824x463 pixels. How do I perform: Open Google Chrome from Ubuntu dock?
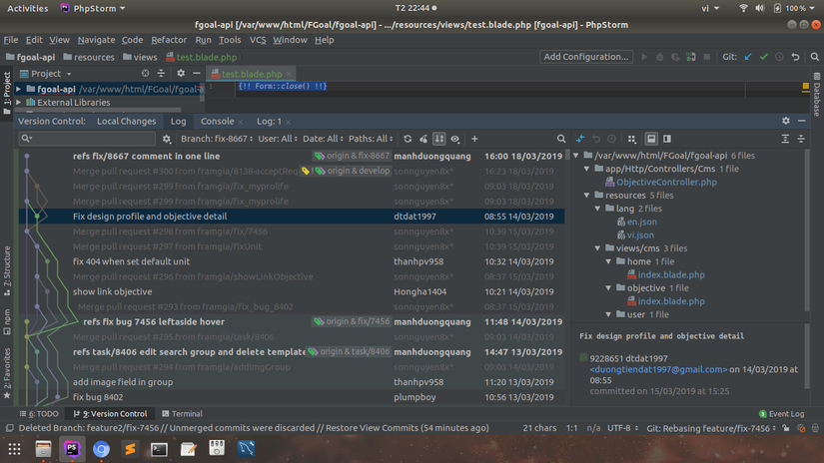click(x=101, y=449)
